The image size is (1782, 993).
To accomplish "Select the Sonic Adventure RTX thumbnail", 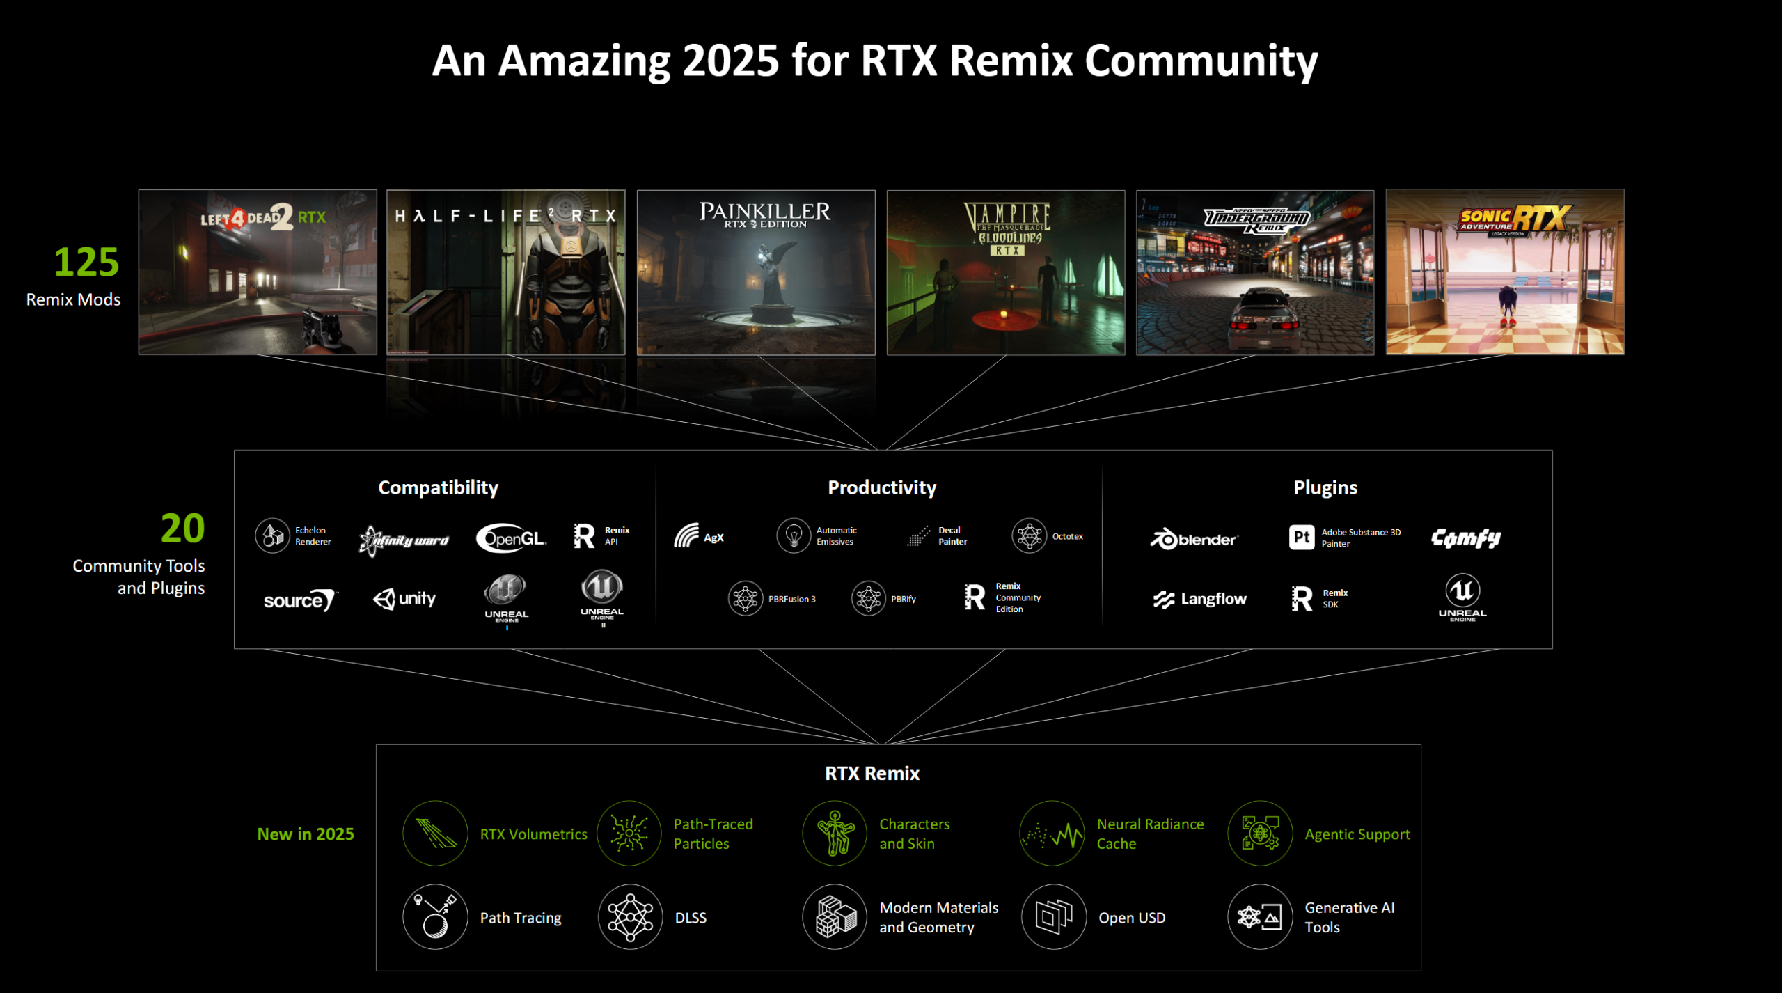I will pyautogui.click(x=1505, y=272).
